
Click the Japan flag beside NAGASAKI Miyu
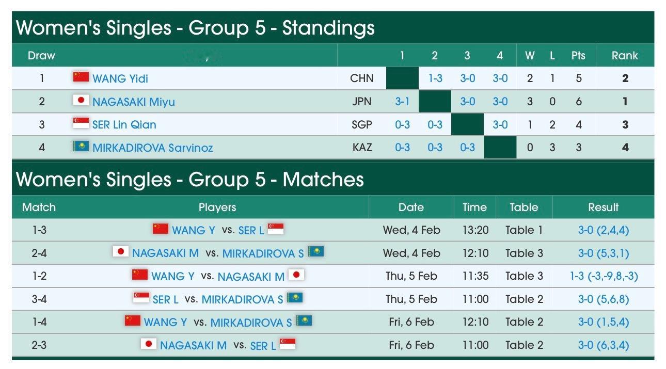(81, 101)
